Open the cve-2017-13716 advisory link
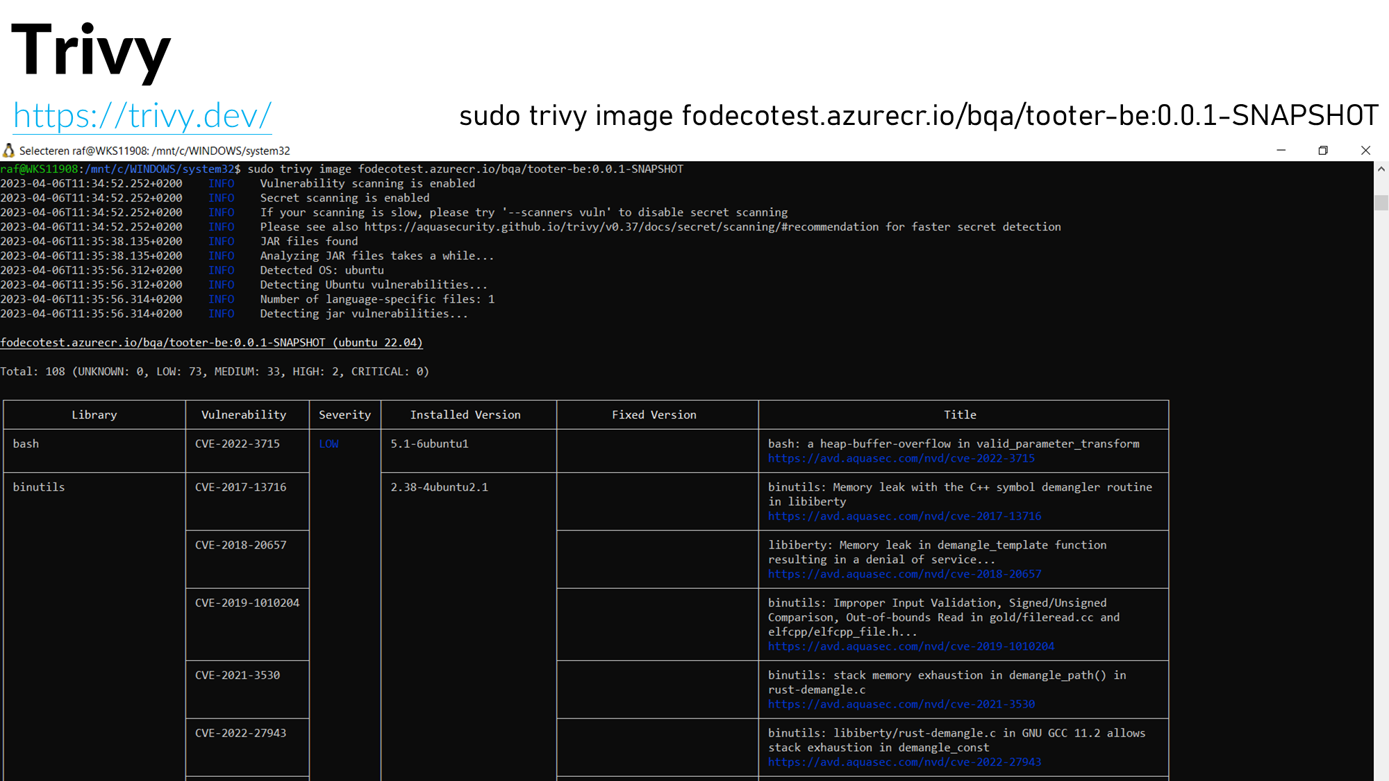Image resolution: width=1389 pixels, height=781 pixels. (x=904, y=516)
